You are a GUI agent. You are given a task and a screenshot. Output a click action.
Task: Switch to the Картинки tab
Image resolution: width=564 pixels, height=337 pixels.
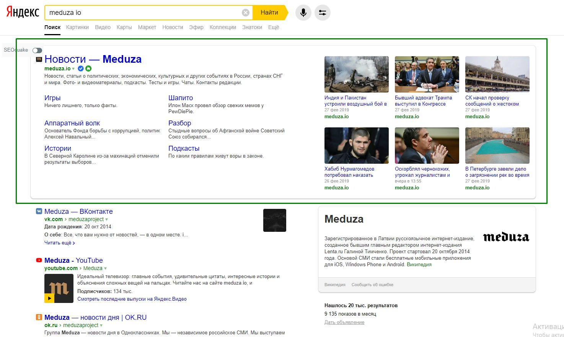tap(77, 27)
